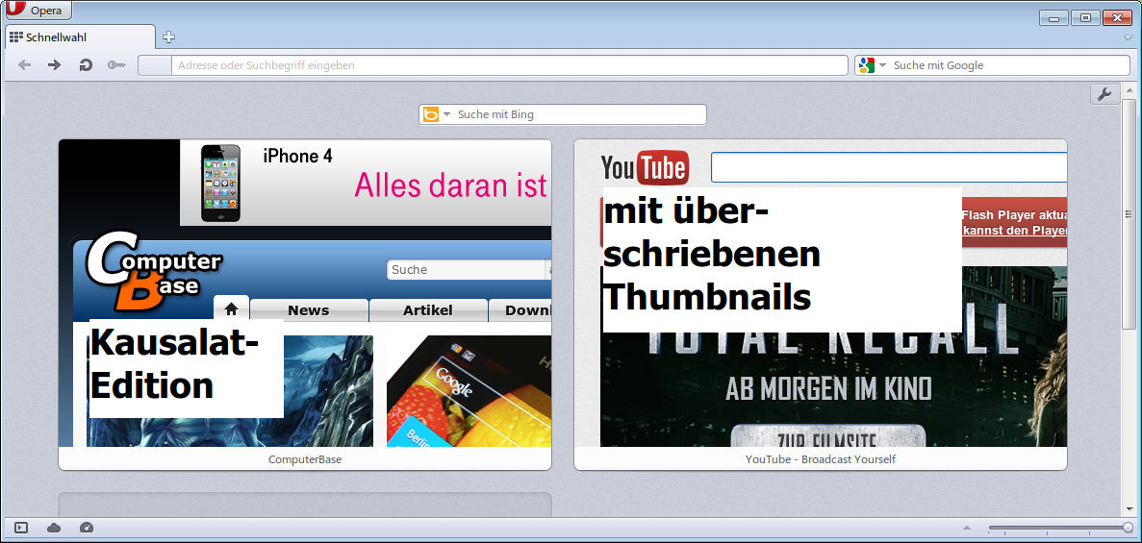Click the scrollbar down arrow
The width and height of the screenshot is (1142, 543).
[1129, 510]
